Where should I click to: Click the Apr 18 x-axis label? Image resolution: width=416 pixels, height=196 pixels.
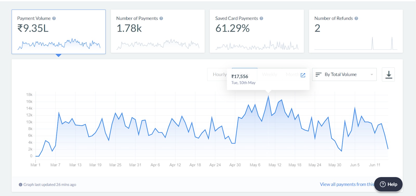coord(195,165)
